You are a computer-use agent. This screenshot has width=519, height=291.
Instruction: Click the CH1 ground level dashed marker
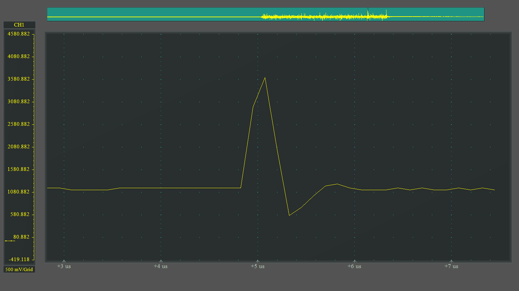10,241
